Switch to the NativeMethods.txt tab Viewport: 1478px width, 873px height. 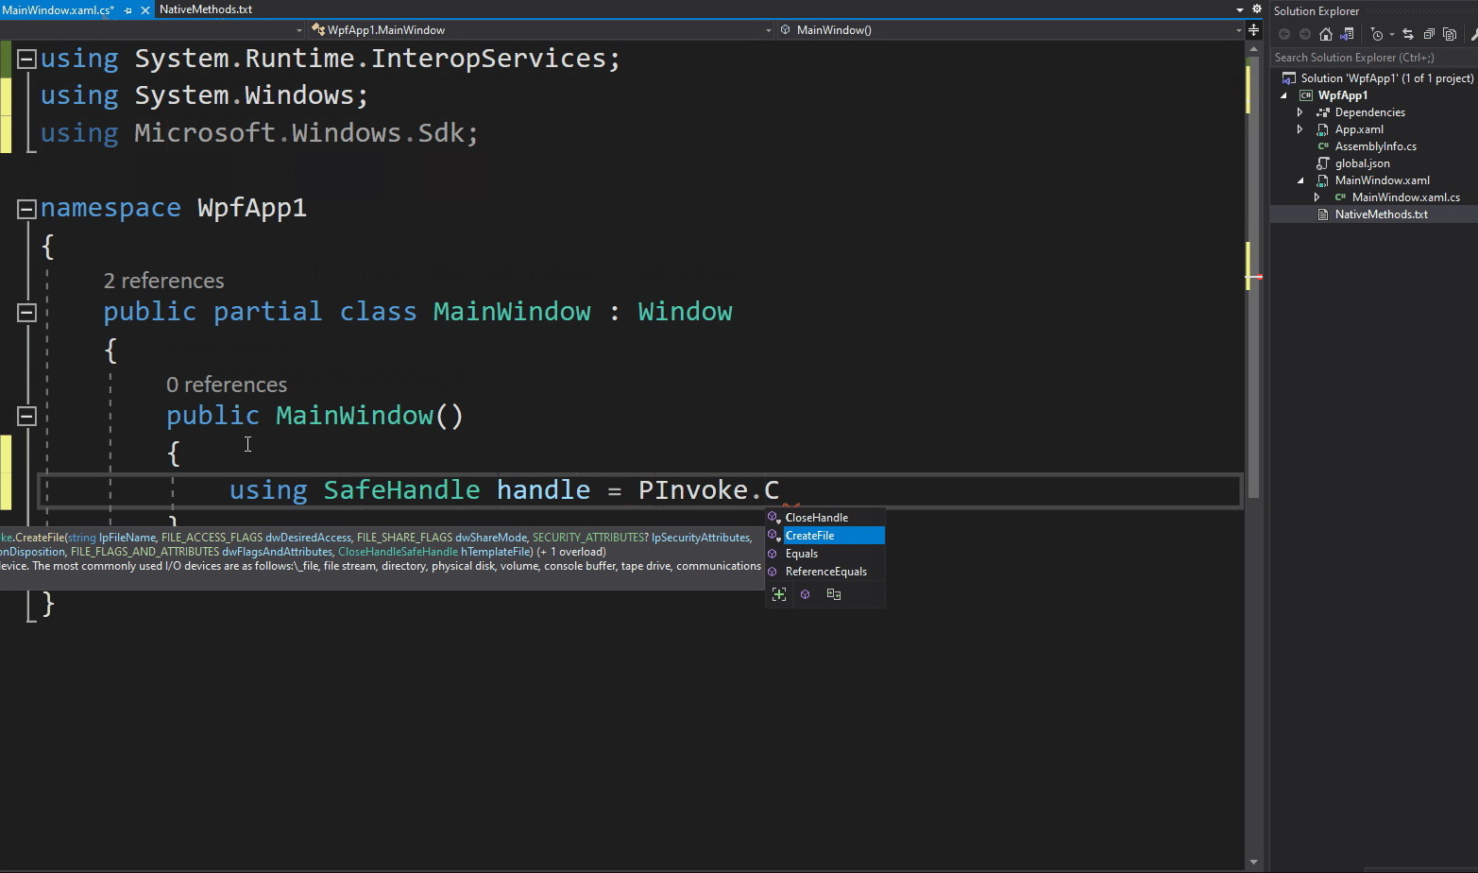click(x=206, y=9)
